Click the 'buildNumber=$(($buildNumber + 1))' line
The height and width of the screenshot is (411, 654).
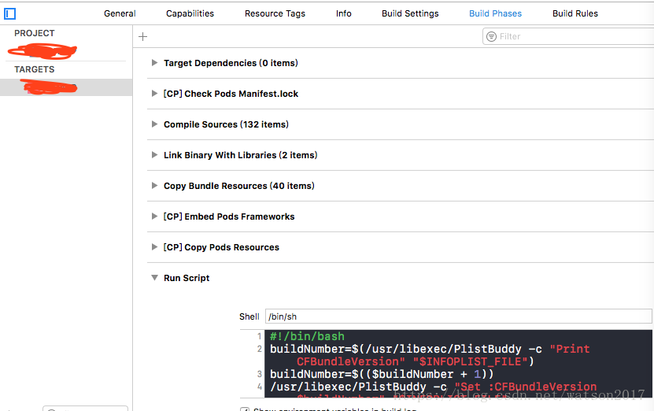[382, 374]
